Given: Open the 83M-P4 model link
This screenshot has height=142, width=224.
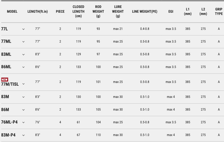Looking at the screenshot, I should (8, 135).
